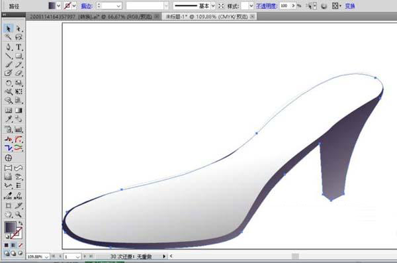Open the 变换 transform link

349,6
